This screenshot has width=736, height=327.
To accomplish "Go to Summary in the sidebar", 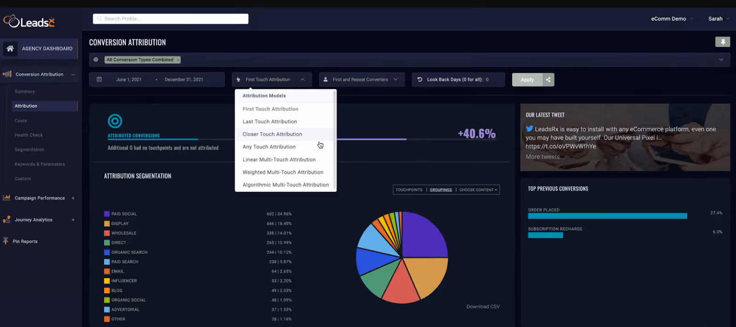I will tap(24, 92).
